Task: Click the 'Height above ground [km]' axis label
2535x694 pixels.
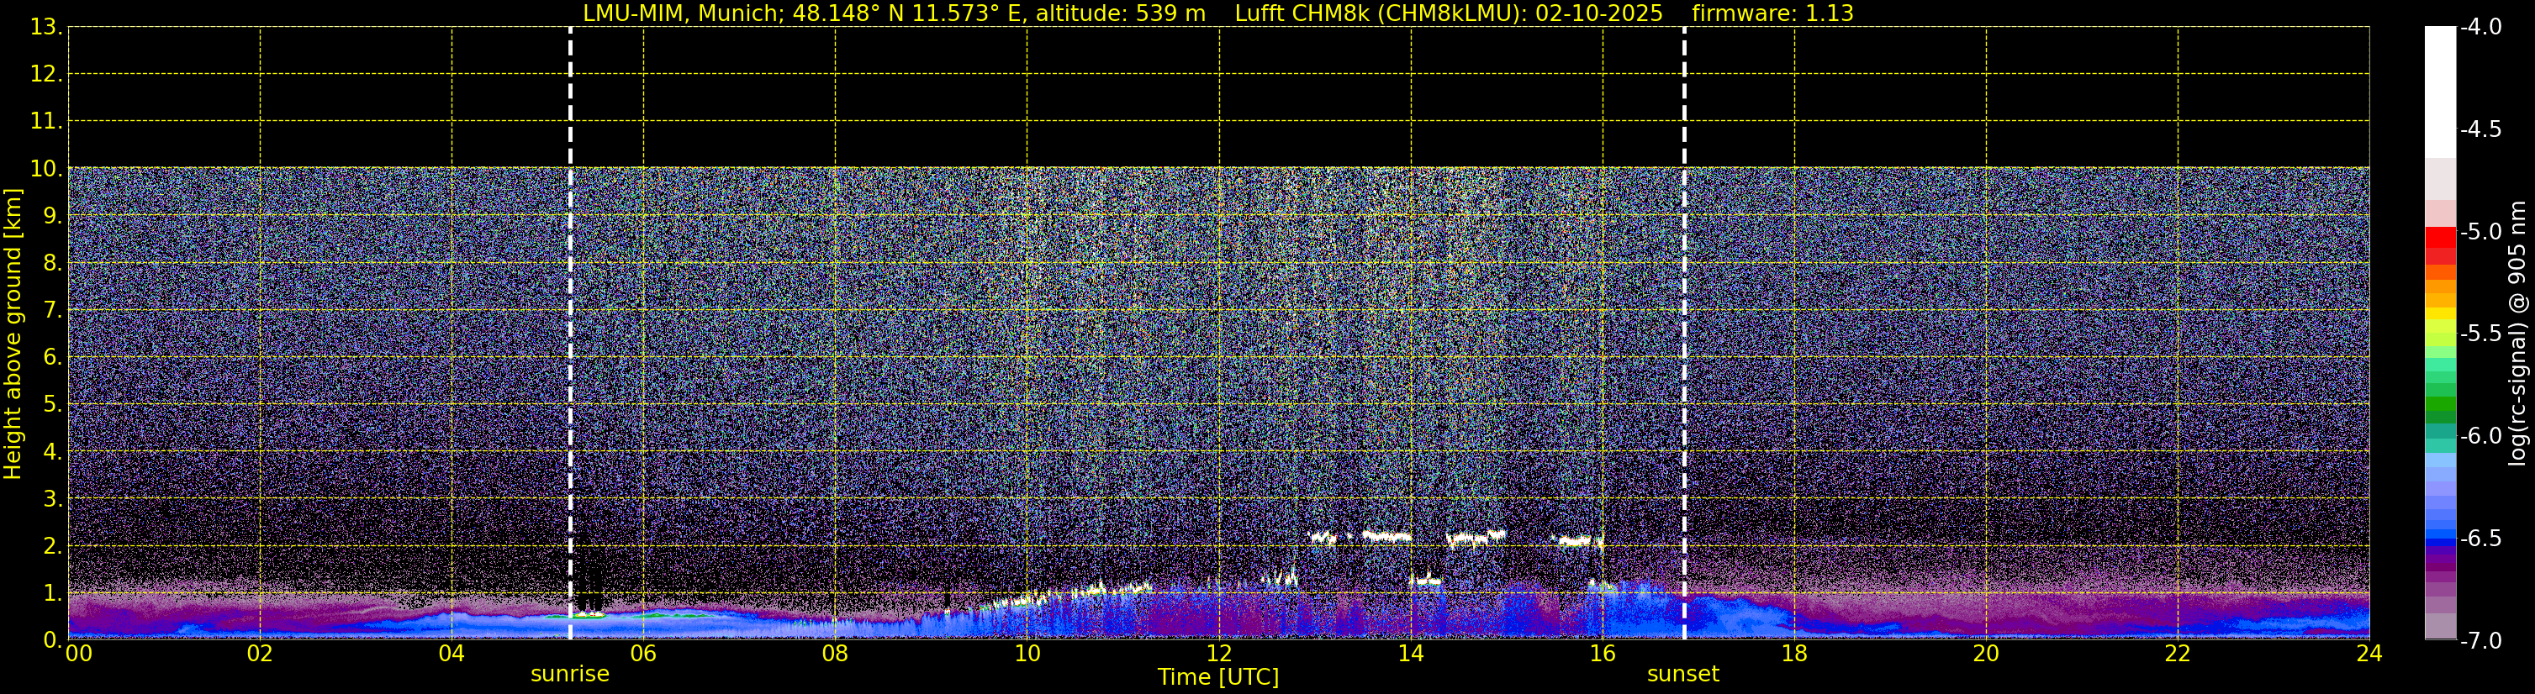Action: (13, 334)
